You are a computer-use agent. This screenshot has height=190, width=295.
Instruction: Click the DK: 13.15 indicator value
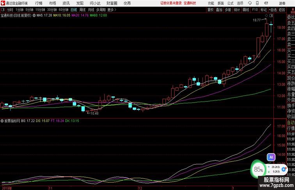coord(72,121)
